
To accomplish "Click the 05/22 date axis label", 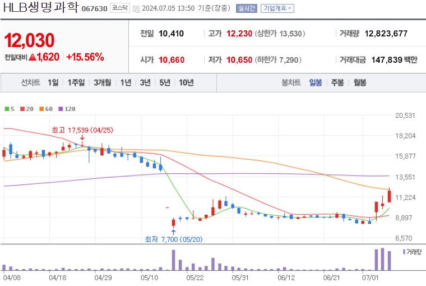I will (x=195, y=278).
